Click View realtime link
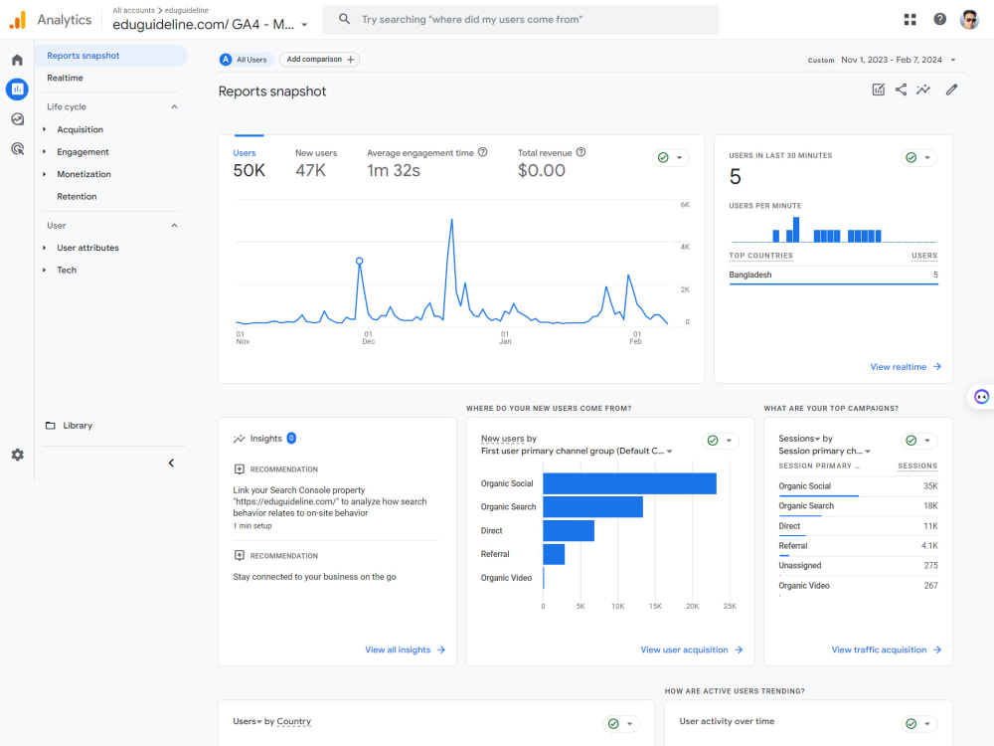 [x=906, y=367]
